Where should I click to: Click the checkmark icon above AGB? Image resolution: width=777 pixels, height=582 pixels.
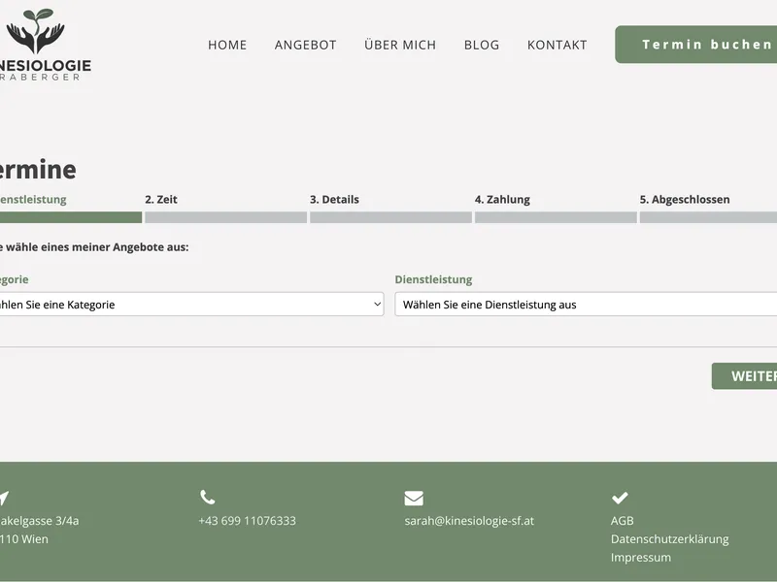620,498
